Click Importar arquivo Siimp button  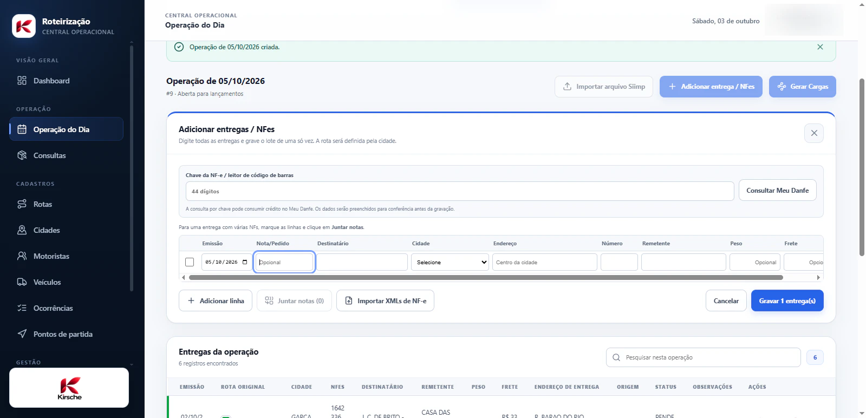pos(604,87)
